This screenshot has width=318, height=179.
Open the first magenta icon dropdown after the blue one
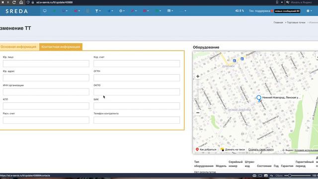click(77, 11)
